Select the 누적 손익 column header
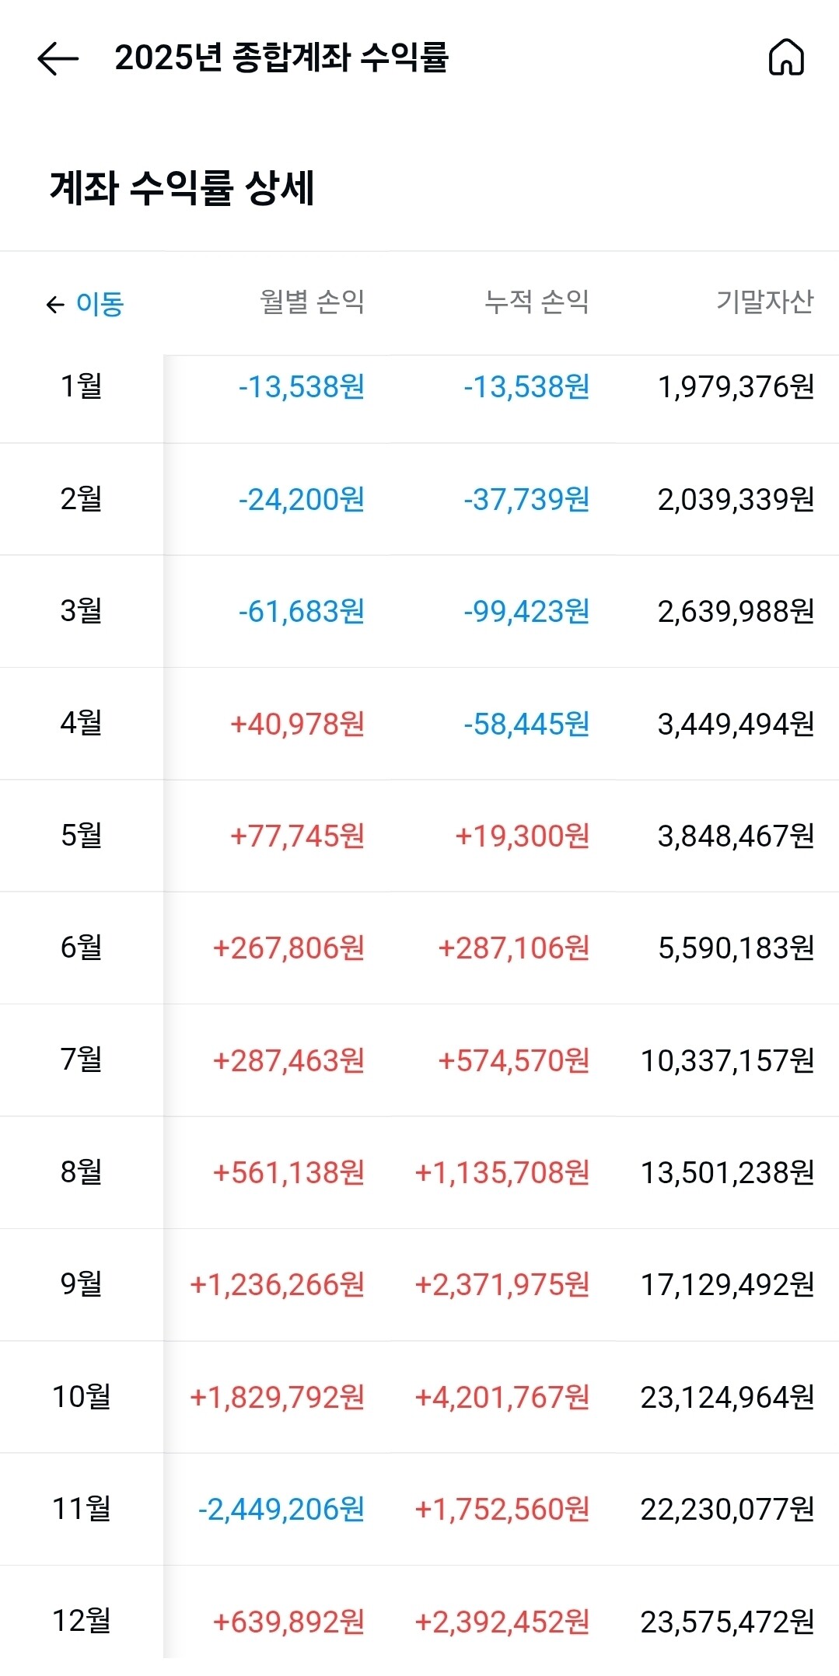The width and height of the screenshot is (839, 1676). click(x=537, y=302)
